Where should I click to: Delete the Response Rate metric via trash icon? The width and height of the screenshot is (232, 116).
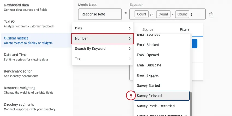(211, 15)
